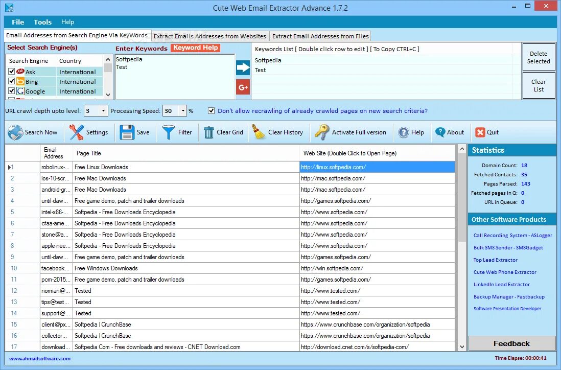Image resolution: width=561 pixels, height=370 pixels.
Task: Toggle the don't allow recrawling checkbox
Action: pyautogui.click(x=212, y=110)
